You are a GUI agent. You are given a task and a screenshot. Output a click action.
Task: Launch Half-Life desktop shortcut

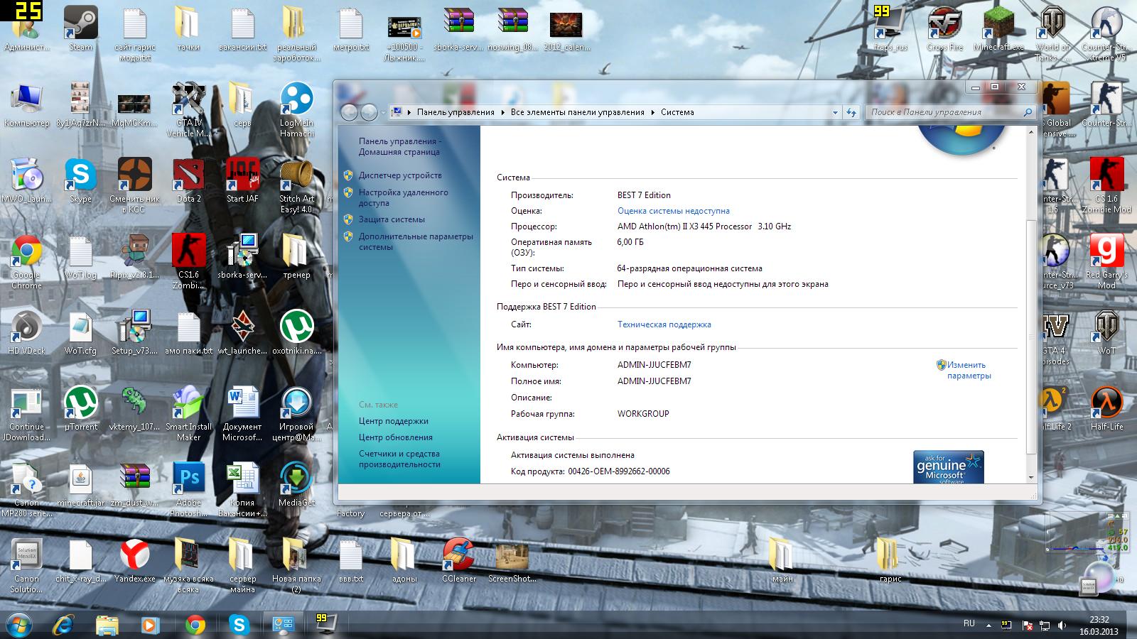[x=1106, y=408]
